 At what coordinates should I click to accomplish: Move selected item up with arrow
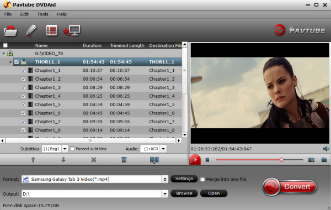click(33, 160)
